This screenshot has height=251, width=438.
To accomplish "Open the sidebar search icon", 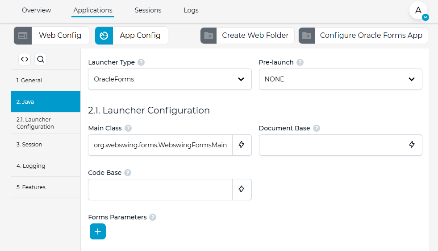I will [41, 59].
